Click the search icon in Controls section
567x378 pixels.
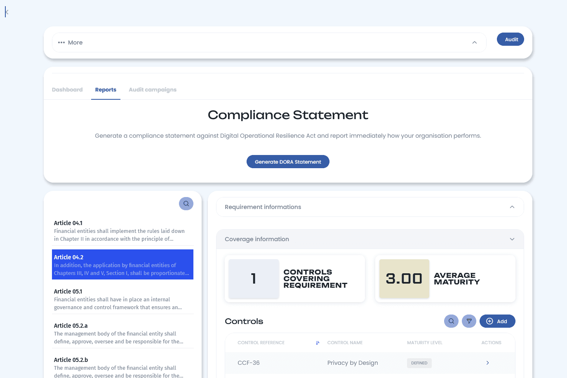coord(451,321)
